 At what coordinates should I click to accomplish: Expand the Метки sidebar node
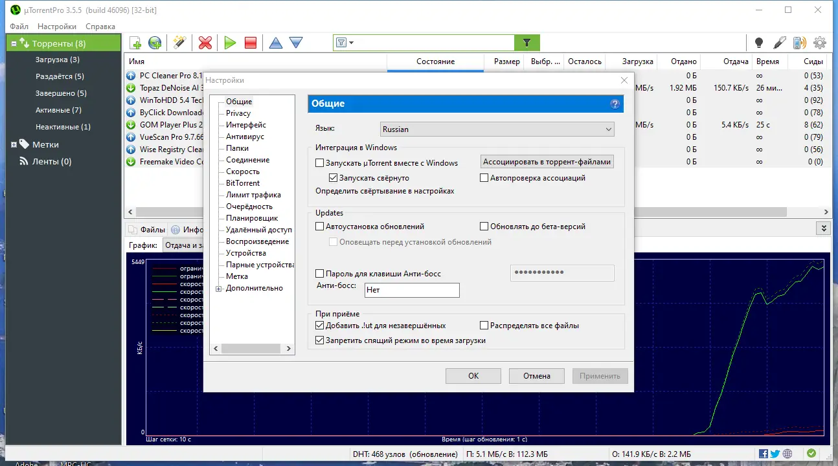pyautogui.click(x=14, y=145)
